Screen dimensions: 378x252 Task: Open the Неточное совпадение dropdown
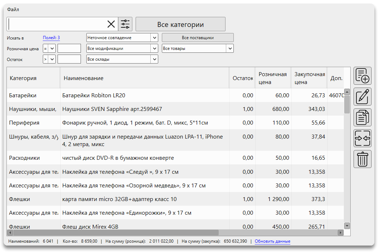pyautogui.click(x=122, y=38)
